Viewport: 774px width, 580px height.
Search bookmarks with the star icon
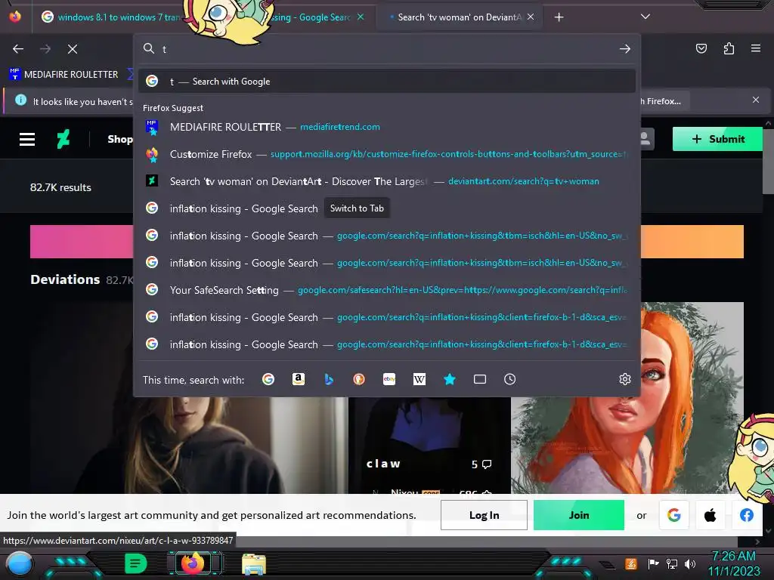(449, 379)
